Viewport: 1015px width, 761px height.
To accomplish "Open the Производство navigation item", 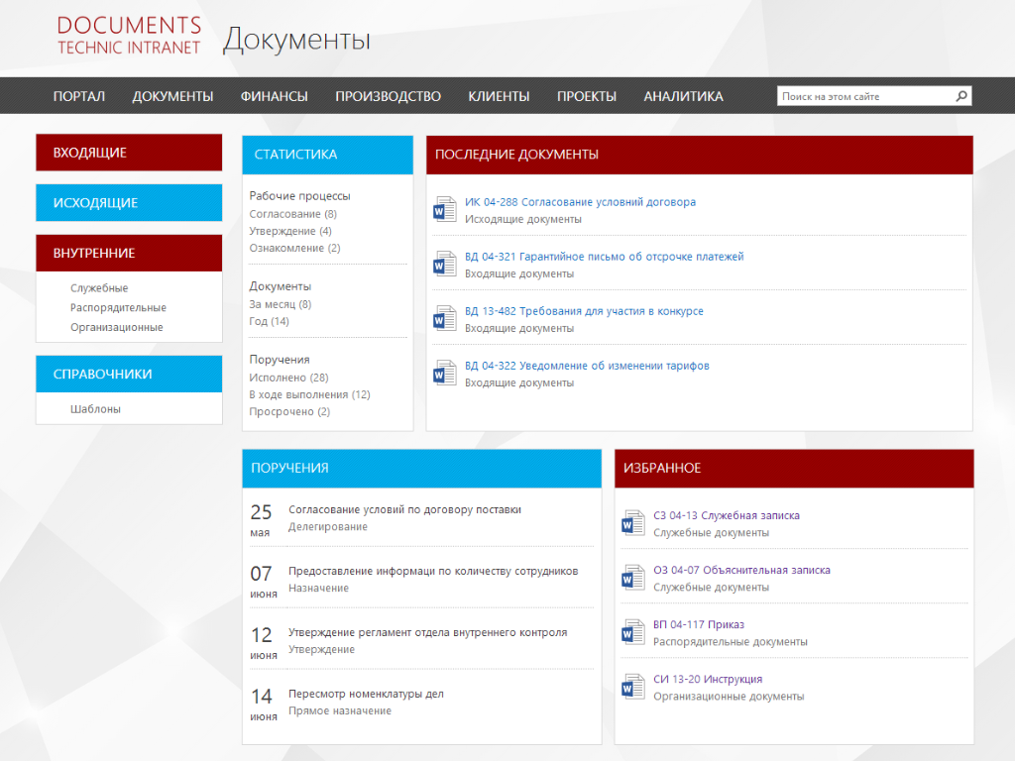I will (x=388, y=96).
